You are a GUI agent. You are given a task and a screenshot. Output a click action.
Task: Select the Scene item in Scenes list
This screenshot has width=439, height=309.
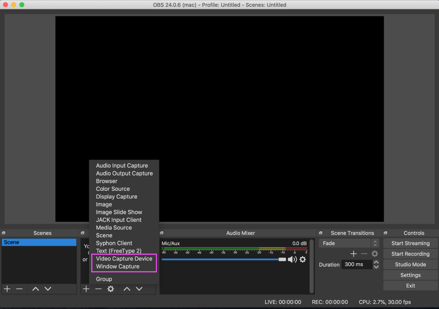[39, 242]
